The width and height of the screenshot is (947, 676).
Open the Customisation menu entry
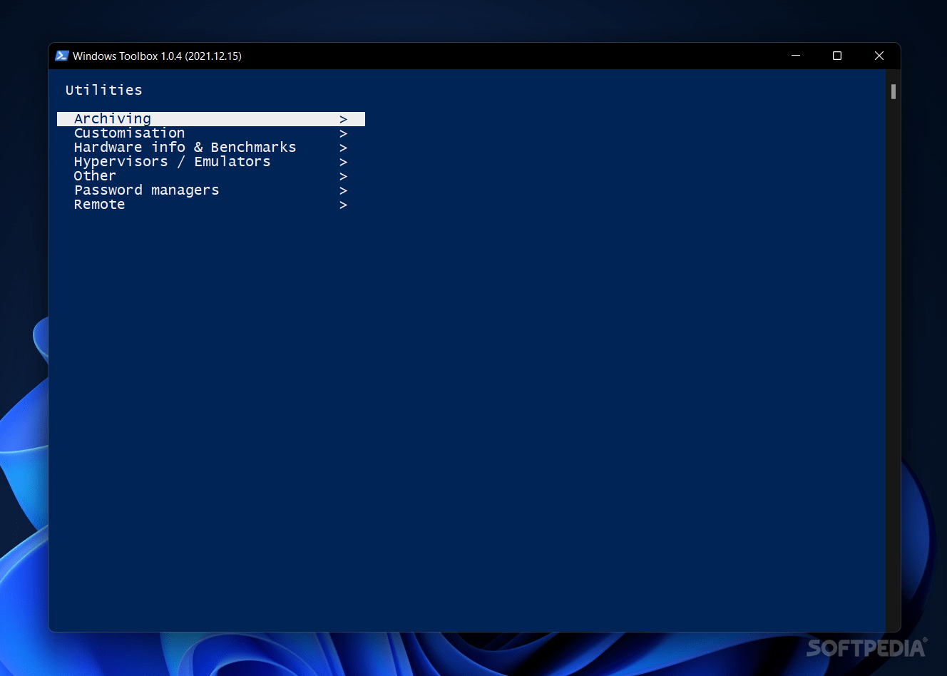tap(211, 133)
